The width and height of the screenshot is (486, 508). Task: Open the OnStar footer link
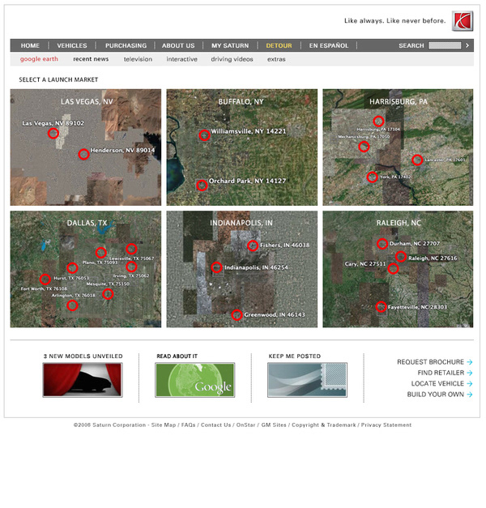pos(245,425)
